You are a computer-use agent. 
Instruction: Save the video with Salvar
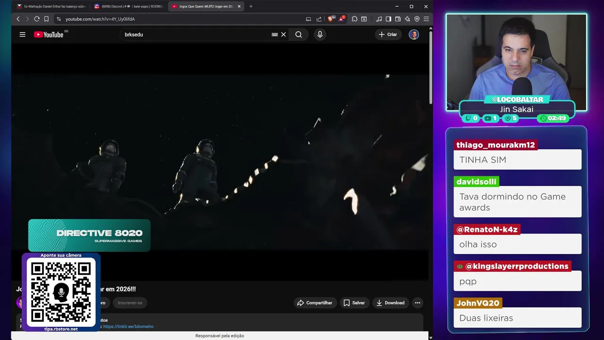tap(354, 303)
